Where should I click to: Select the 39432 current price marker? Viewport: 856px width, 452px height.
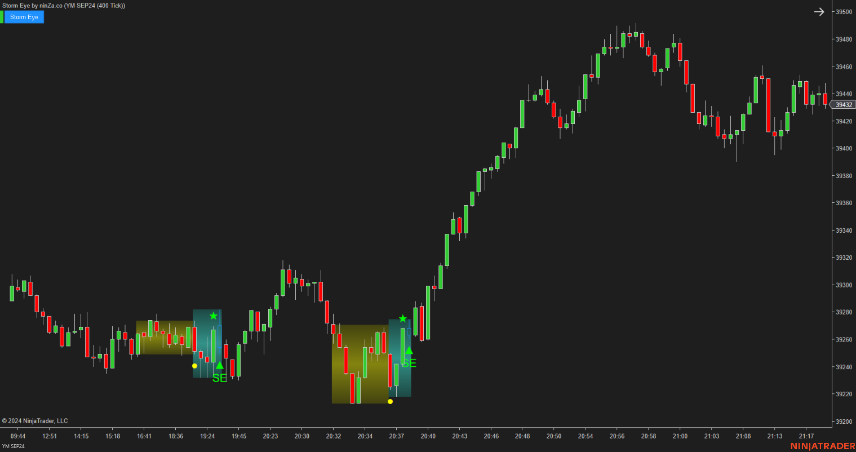point(843,104)
